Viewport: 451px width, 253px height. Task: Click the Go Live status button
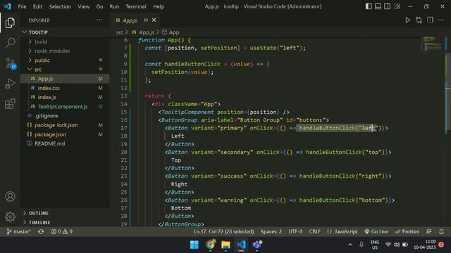[376, 231]
